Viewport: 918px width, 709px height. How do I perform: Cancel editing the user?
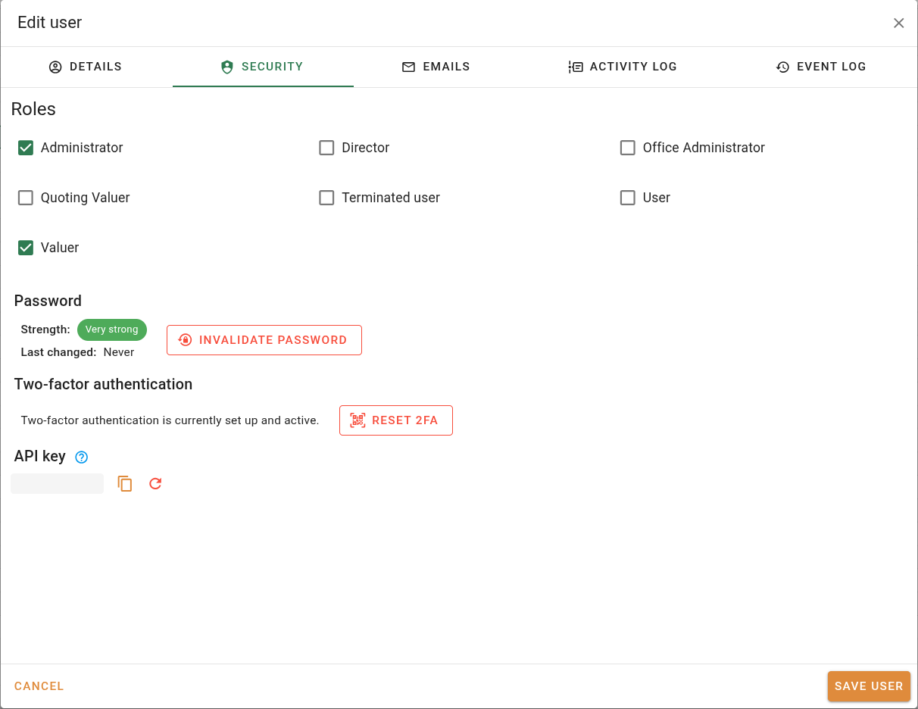pos(39,686)
